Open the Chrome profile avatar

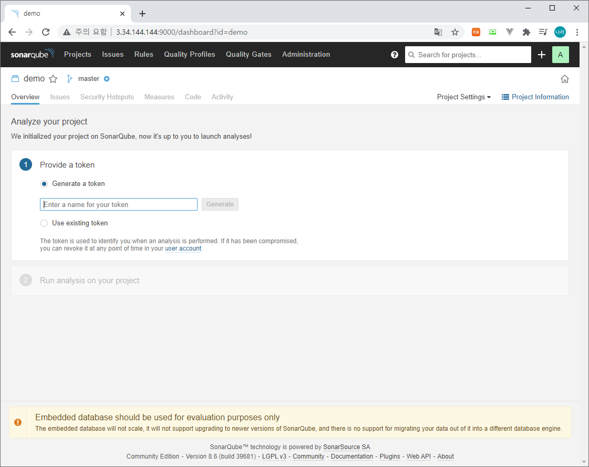pos(560,32)
